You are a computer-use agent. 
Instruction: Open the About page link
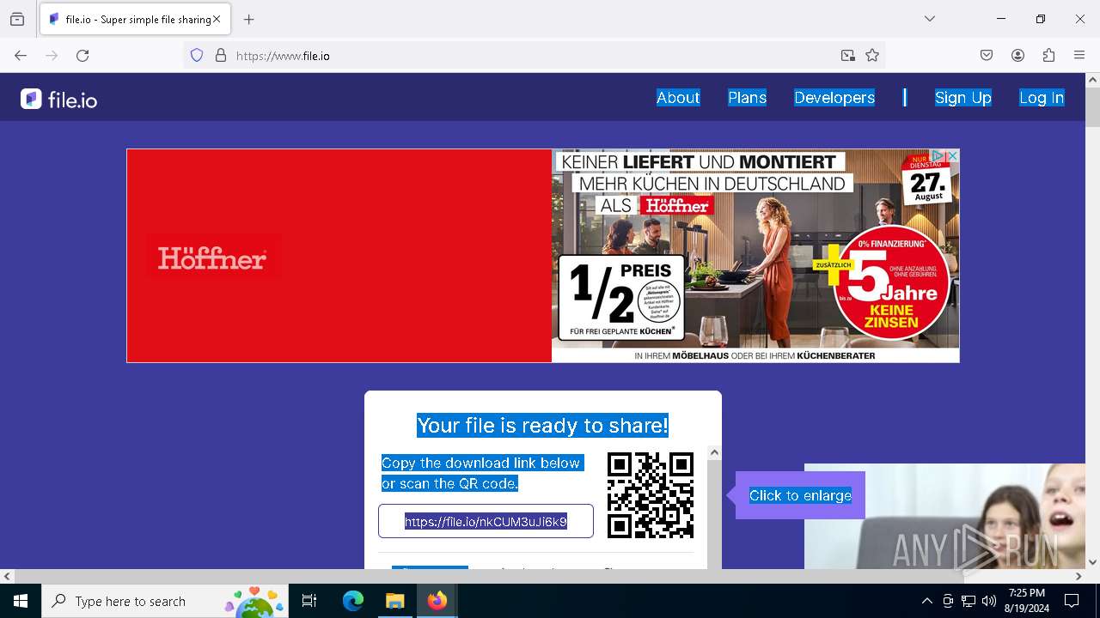coord(678,98)
